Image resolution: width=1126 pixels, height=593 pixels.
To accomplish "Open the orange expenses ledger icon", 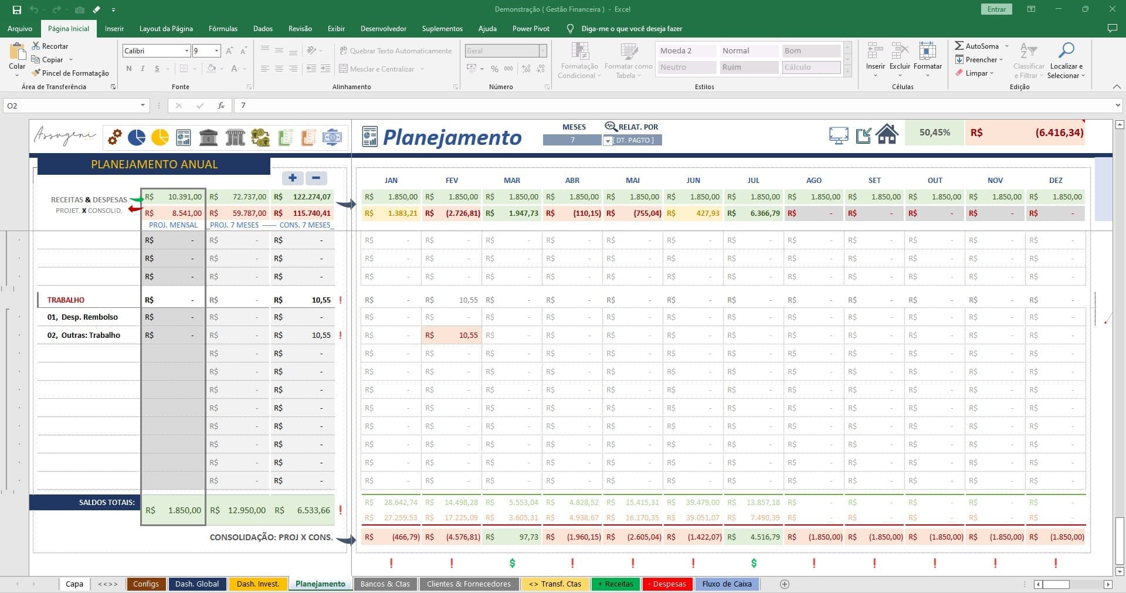I will [x=308, y=137].
